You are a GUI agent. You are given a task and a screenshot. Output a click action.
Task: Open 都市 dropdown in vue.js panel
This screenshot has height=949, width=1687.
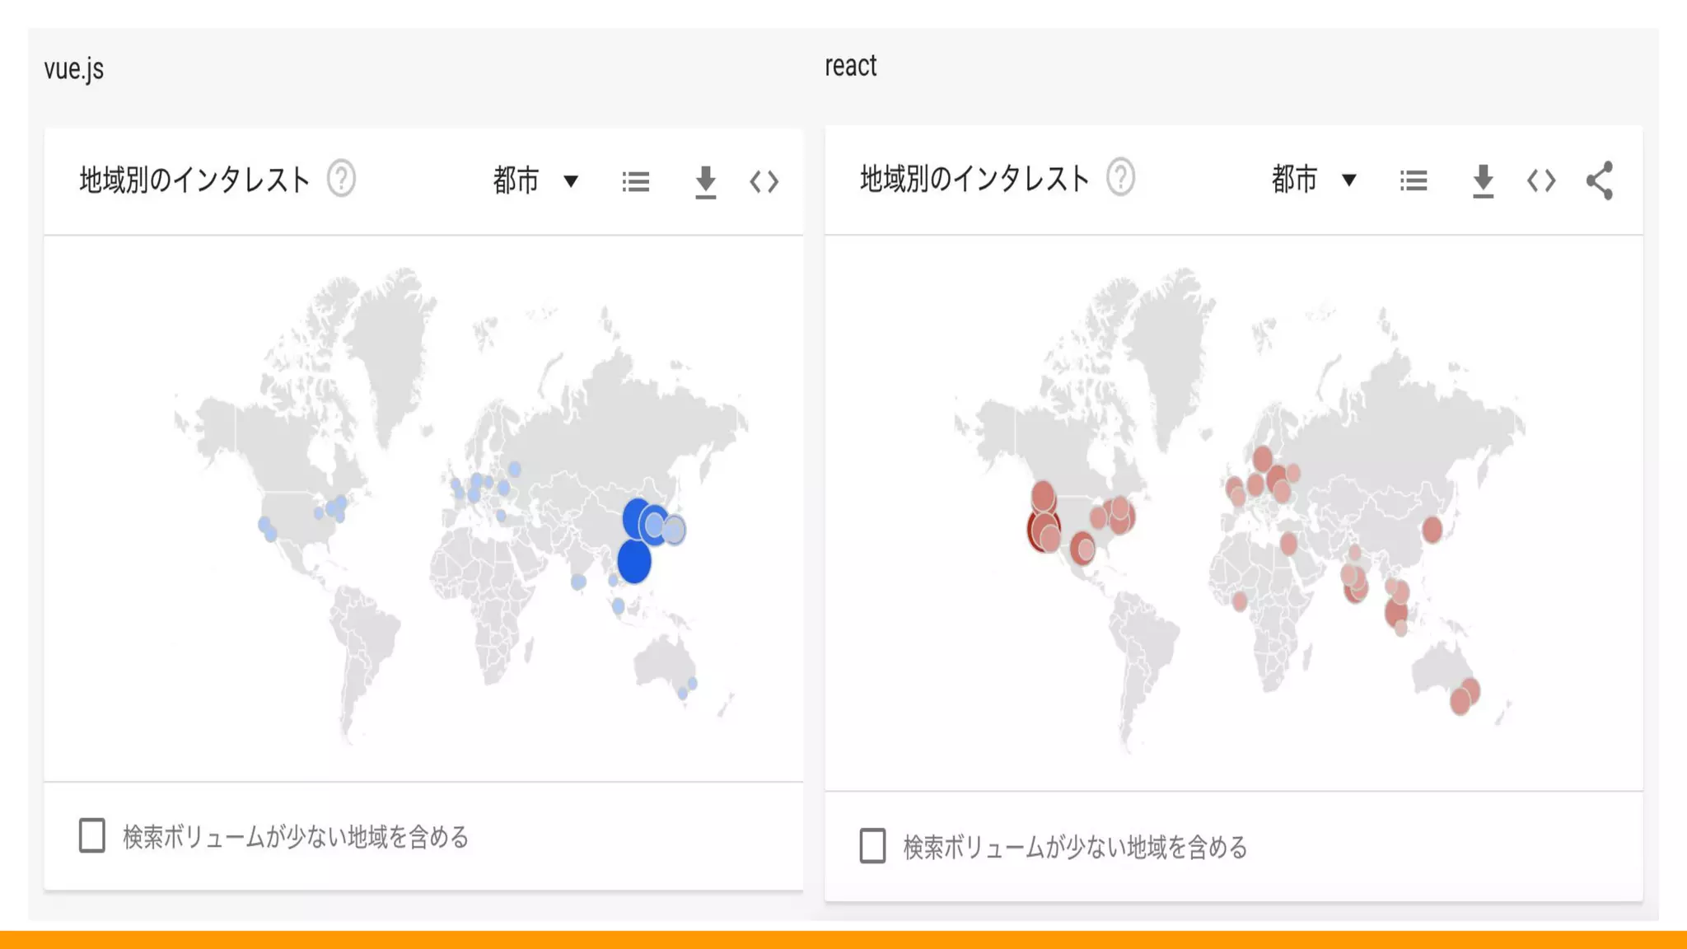[535, 180]
